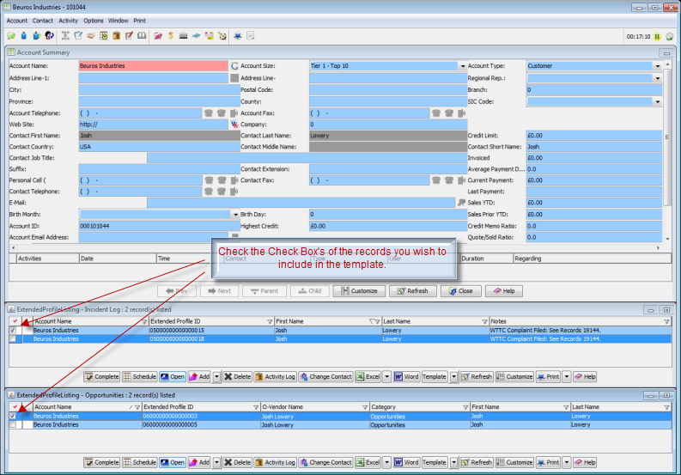Click the Notes column filter icon in Incident Log
The width and height of the screenshot is (681, 475).
click(666, 321)
